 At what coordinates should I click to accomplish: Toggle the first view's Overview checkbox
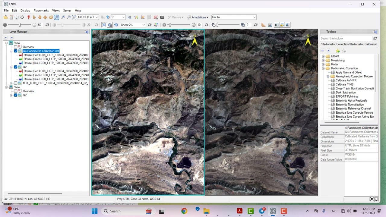pyautogui.click(x=16, y=47)
